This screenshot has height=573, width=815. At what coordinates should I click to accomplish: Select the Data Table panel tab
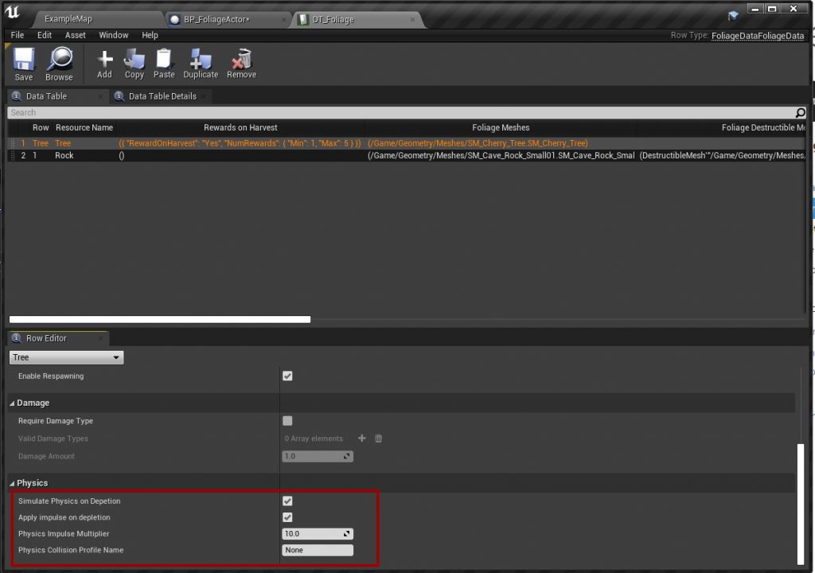46,96
